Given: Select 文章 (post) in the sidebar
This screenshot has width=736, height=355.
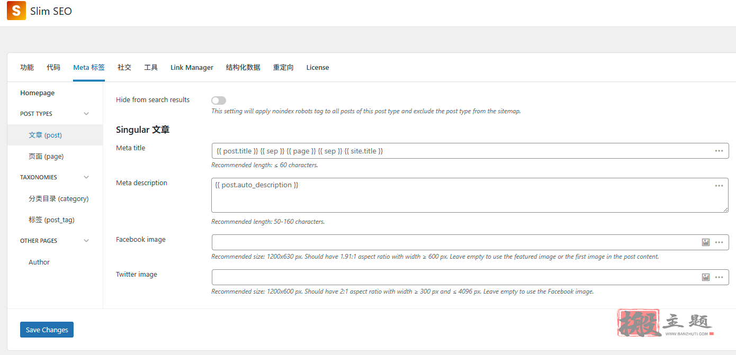Looking at the screenshot, I should tap(55, 135).
